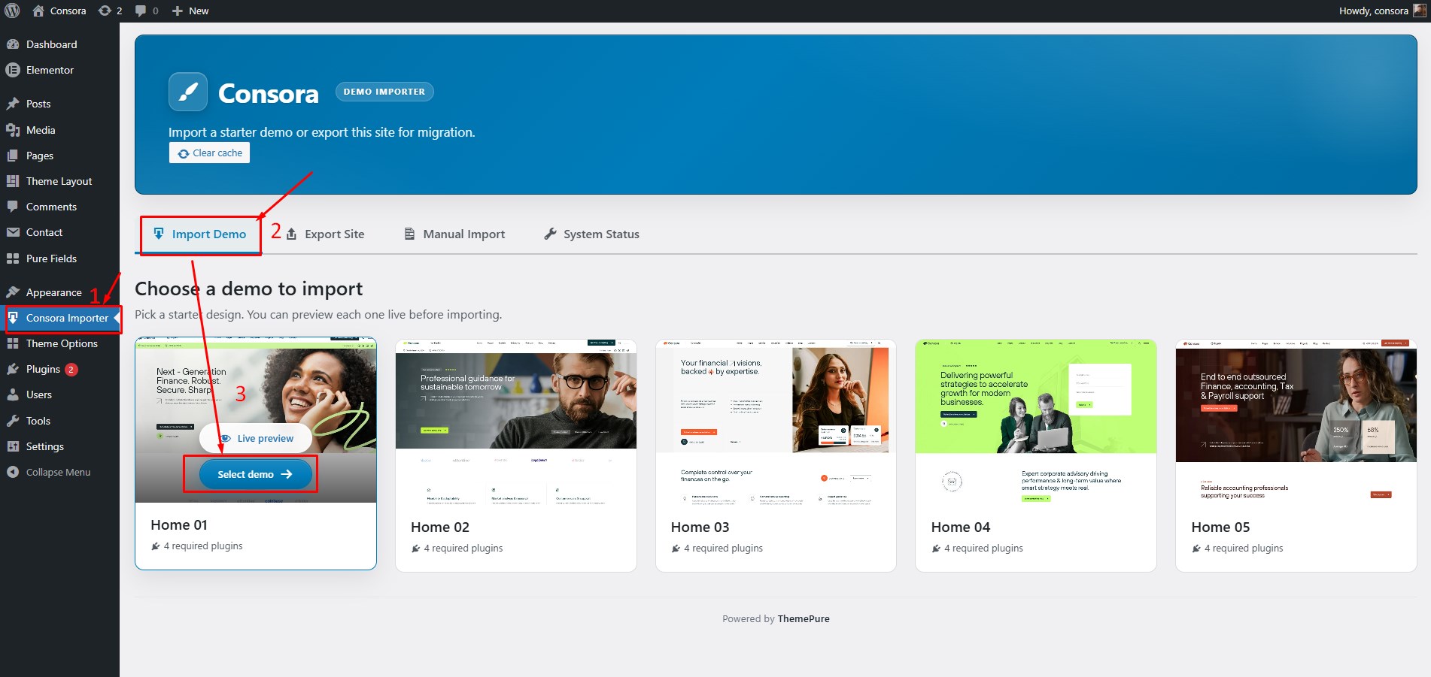The image size is (1431, 677).
Task: Click the Plugins update count badge
Action: point(71,370)
